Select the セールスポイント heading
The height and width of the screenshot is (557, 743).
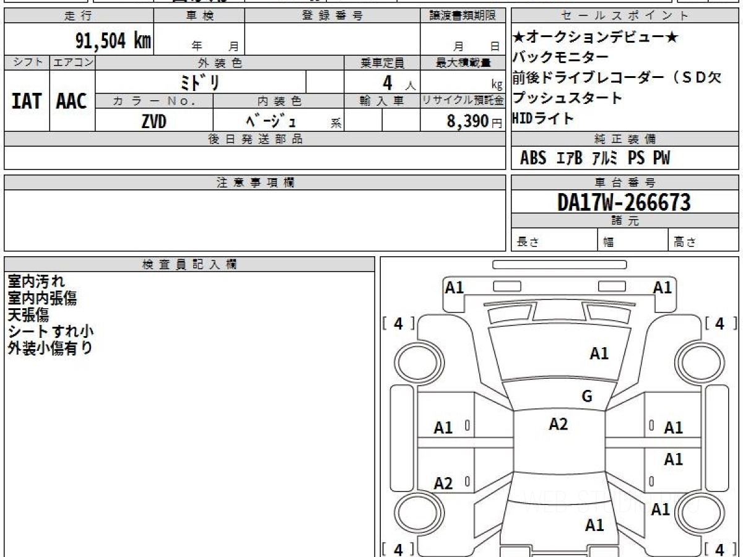(x=625, y=16)
